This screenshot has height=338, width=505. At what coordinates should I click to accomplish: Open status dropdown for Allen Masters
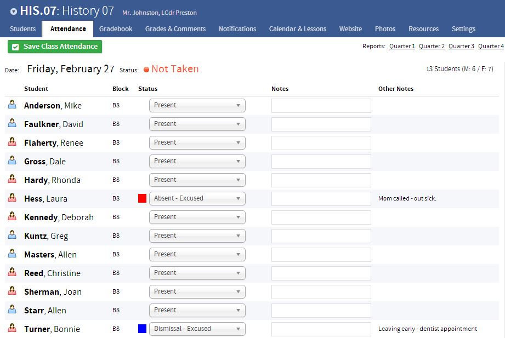point(197,255)
